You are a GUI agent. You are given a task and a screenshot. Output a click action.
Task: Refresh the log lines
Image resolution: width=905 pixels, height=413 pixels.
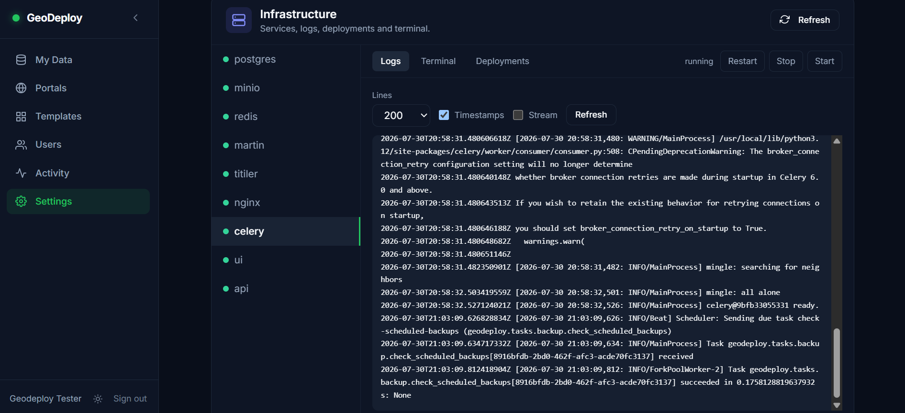point(591,115)
